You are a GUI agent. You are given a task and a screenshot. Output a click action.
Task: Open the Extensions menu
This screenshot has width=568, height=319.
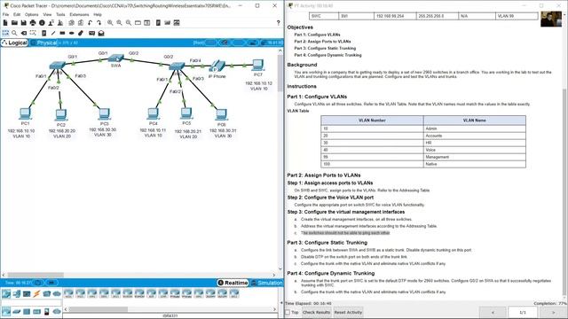[79, 14]
